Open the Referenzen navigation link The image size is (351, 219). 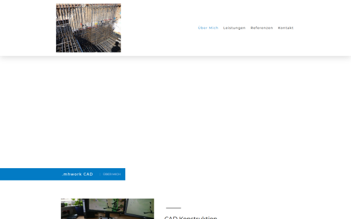[x=261, y=28]
